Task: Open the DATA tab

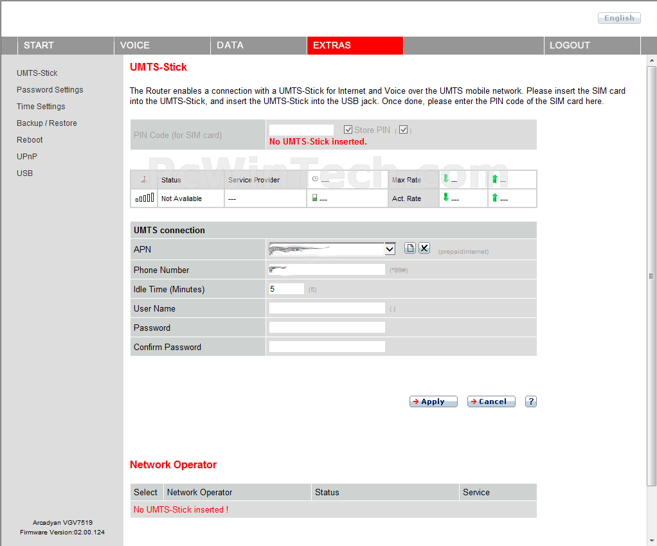Action: click(x=258, y=45)
